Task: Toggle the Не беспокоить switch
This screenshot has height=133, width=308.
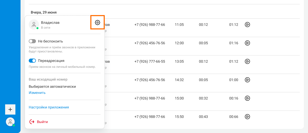Action: [x=32, y=41]
